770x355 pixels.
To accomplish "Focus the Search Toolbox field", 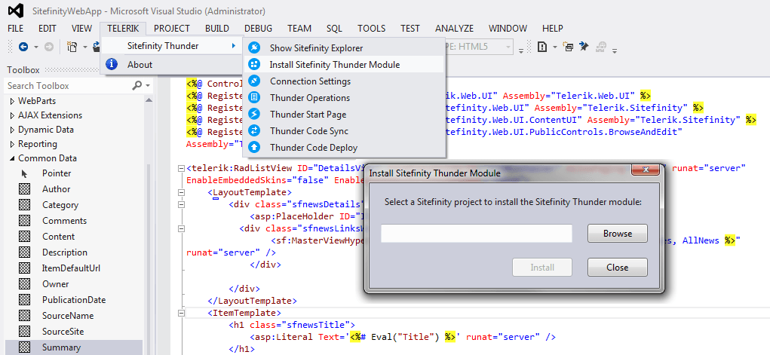I will click(x=66, y=86).
